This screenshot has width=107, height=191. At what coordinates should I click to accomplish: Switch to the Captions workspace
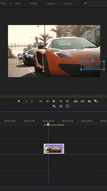coord(51,3)
